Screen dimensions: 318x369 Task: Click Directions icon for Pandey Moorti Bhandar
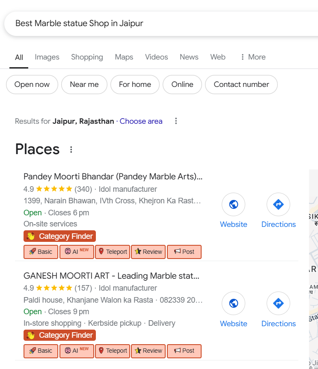tap(278, 205)
